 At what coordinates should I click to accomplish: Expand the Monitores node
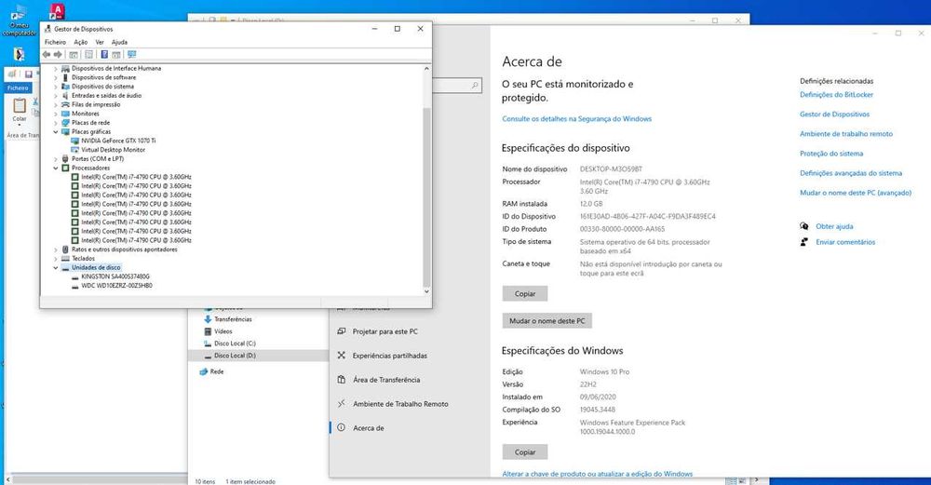tap(56, 114)
